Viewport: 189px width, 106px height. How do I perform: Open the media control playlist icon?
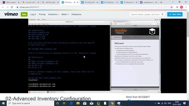(177, 7)
